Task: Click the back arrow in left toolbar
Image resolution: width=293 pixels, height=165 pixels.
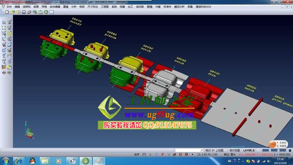Action: [x=4, y=73]
